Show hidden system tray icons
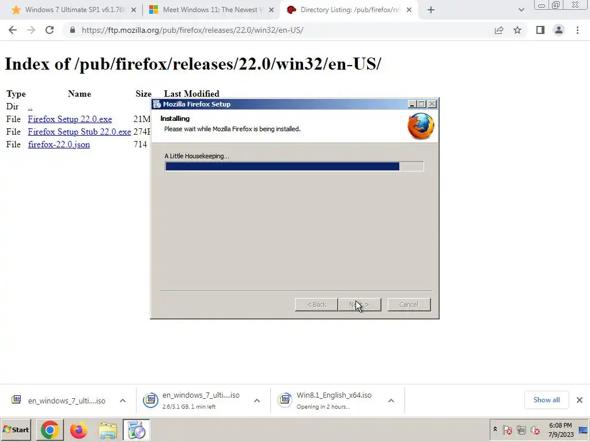 (x=495, y=429)
